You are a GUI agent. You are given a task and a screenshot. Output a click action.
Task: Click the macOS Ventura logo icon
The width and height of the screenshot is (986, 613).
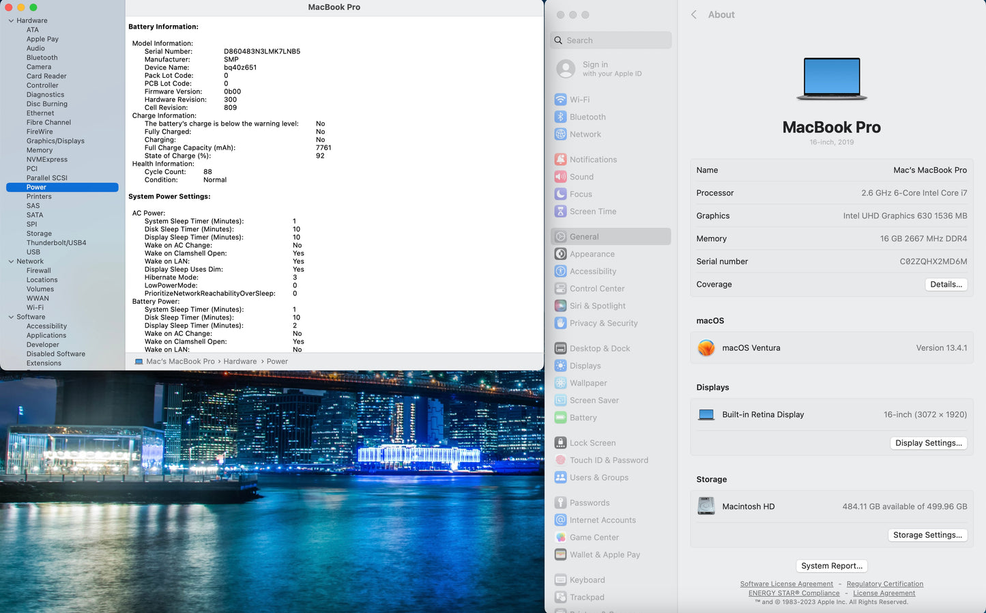tap(706, 348)
